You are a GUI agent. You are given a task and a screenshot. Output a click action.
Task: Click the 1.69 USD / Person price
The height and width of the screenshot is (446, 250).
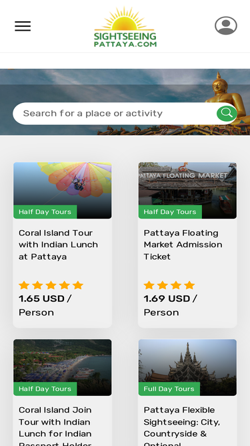click(171, 306)
